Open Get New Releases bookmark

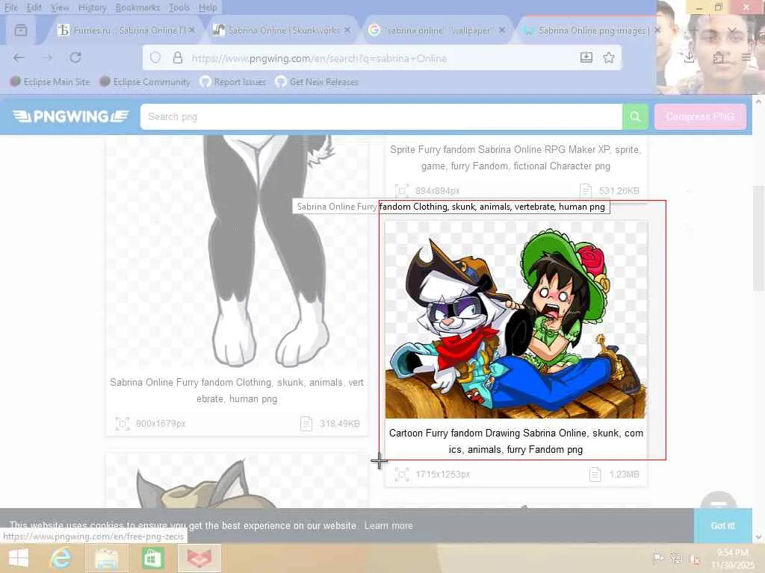pos(317,82)
